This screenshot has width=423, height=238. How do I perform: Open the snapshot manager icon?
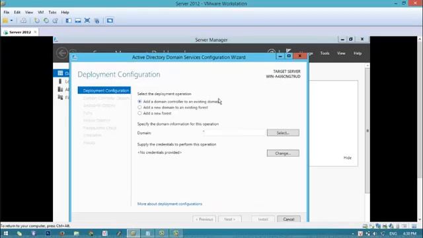(x=56, y=20)
